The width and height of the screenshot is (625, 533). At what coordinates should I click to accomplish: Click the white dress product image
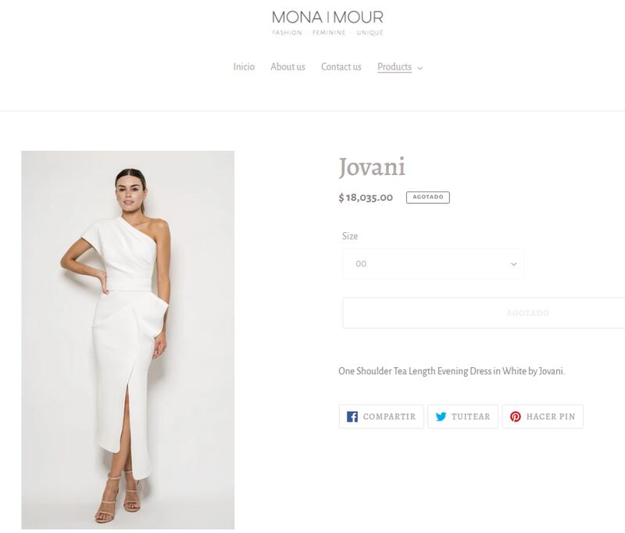coord(128,340)
